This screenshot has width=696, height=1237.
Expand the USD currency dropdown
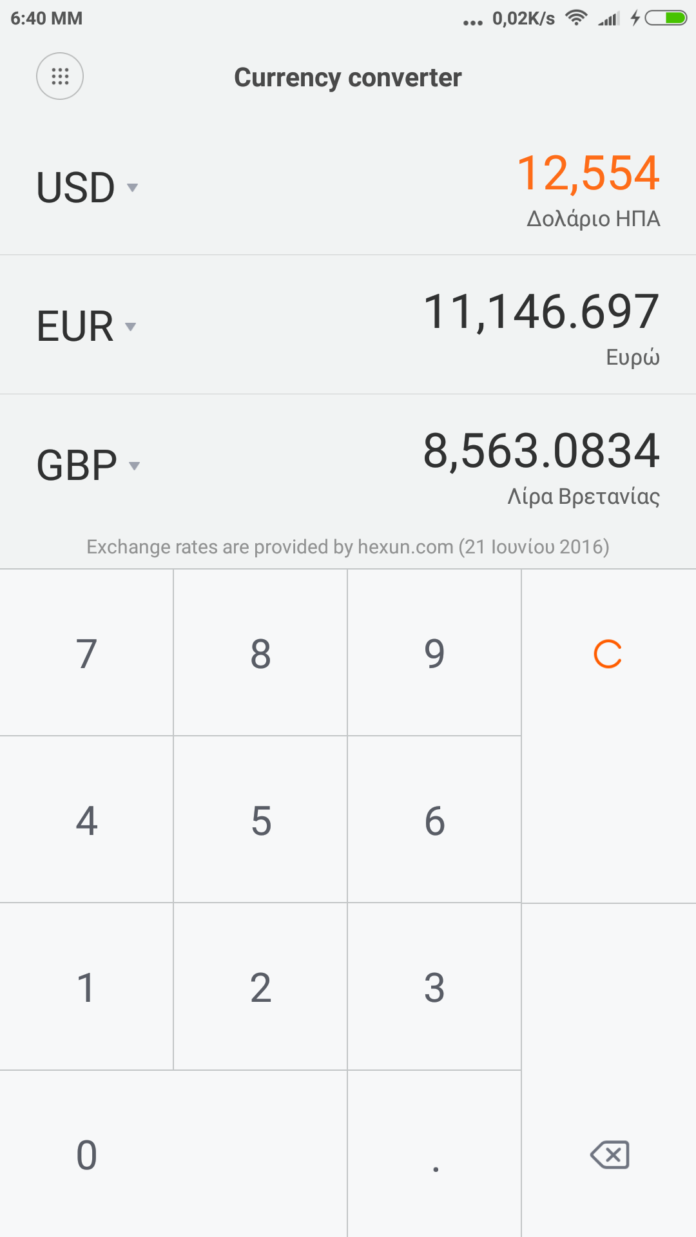88,187
